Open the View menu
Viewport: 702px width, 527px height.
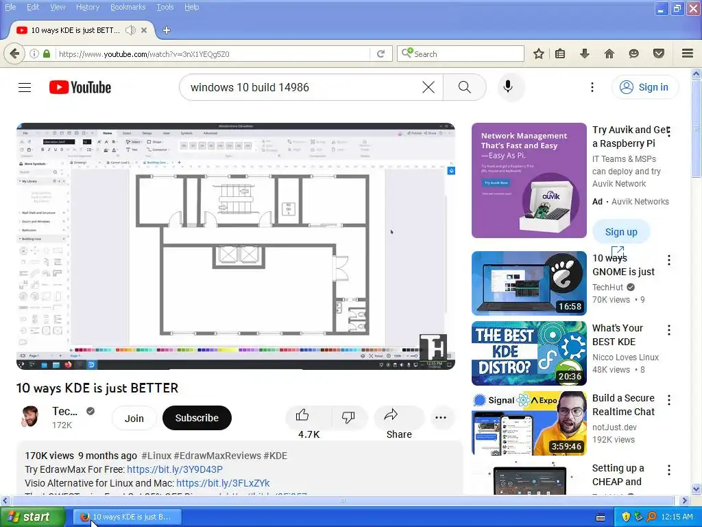pyautogui.click(x=58, y=7)
